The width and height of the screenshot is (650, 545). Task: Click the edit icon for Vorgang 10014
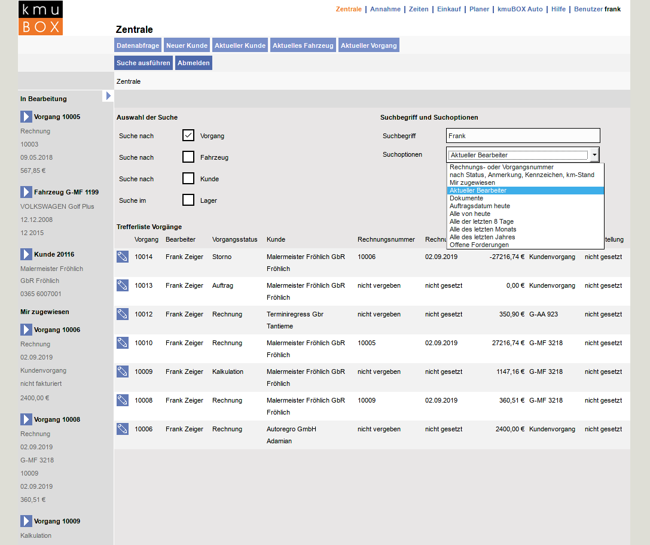tap(122, 257)
